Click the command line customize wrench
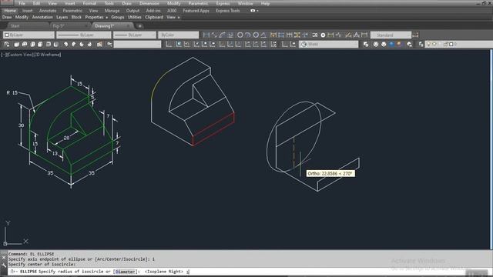The image size is (493, 277). click(3, 265)
